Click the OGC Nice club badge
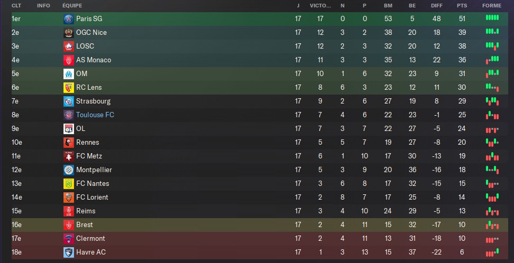 [69, 33]
